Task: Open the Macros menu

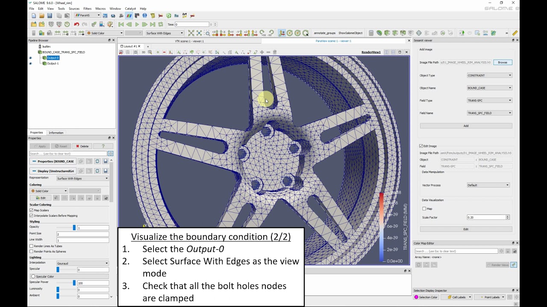Action: click(x=100, y=9)
